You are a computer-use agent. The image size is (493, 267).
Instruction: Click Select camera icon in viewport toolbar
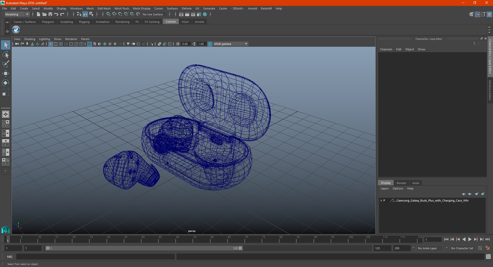pyautogui.click(x=17, y=44)
